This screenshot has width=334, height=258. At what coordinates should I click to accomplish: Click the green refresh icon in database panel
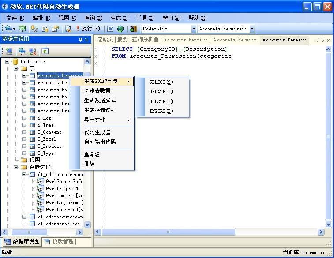coord(45,51)
